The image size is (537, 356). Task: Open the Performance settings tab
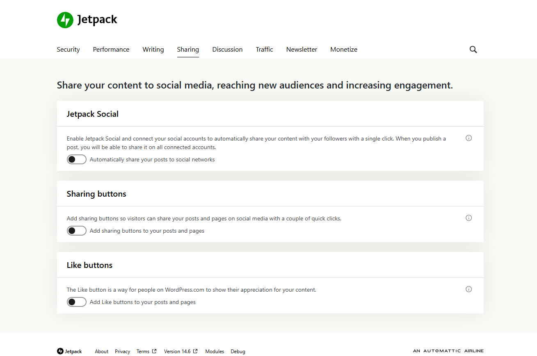click(x=111, y=49)
